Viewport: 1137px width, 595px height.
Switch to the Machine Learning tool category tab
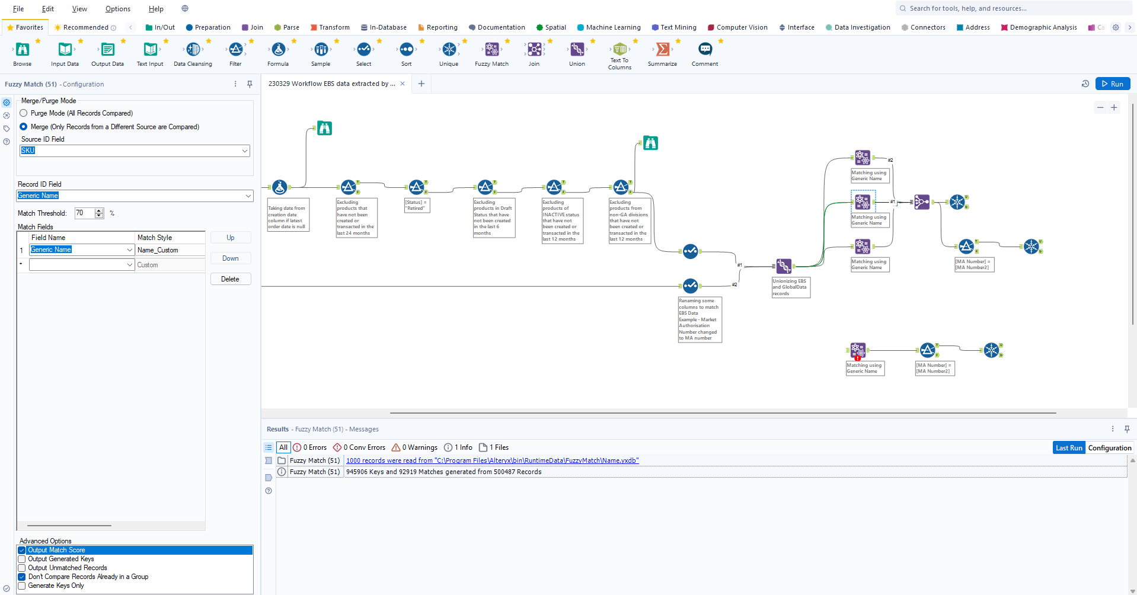608,27
